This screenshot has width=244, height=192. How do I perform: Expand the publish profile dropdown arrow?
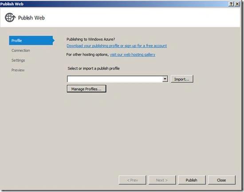pyautogui.click(x=165, y=79)
